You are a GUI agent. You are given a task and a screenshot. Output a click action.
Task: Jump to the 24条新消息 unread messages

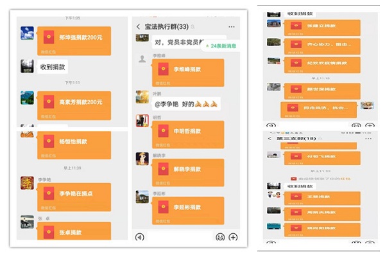coord(221,46)
